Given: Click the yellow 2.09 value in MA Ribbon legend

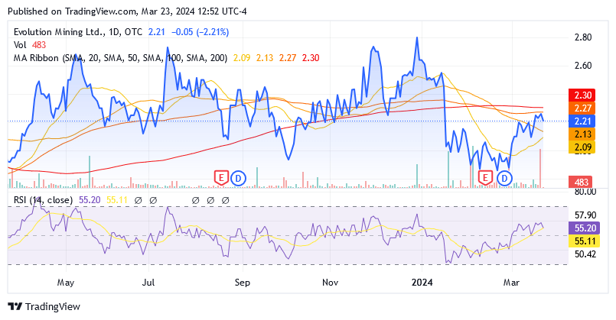Looking at the screenshot, I should tap(242, 57).
